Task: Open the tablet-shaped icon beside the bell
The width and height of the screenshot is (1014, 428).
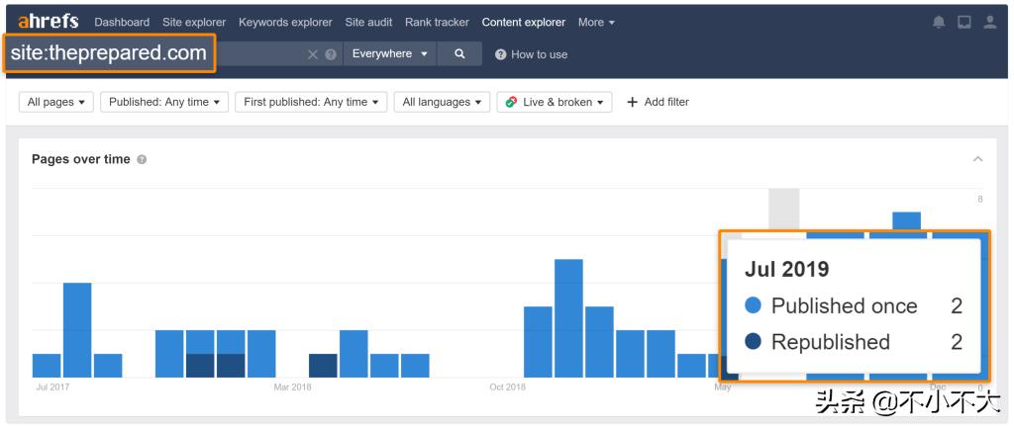Action: (964, 22)
